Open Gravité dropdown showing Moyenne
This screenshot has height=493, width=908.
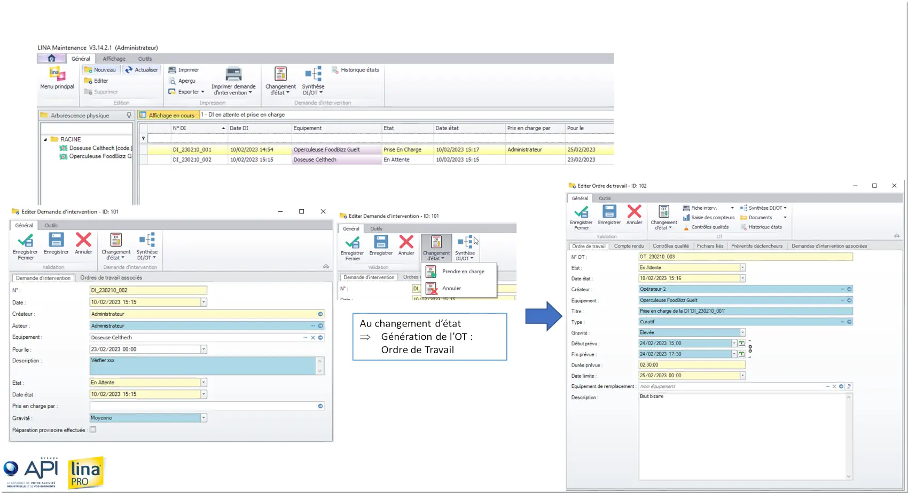coord(203,418)
